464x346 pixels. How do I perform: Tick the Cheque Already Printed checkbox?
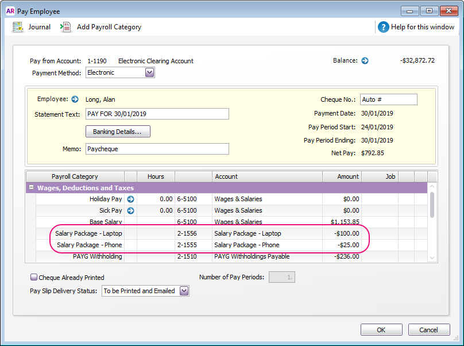(x=34, y=277)
